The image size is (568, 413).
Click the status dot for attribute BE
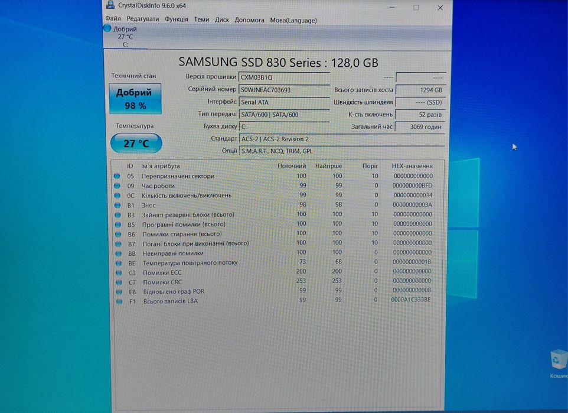[119, 264]
